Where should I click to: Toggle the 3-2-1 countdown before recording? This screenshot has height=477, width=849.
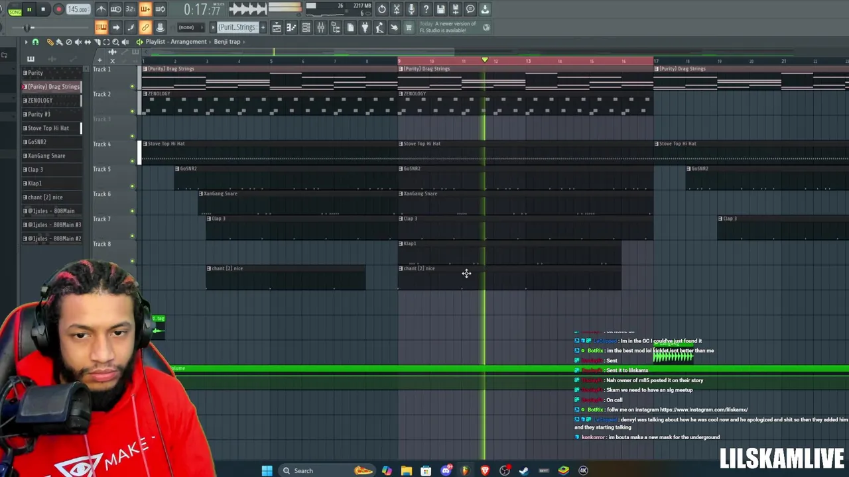coord(130,9)
